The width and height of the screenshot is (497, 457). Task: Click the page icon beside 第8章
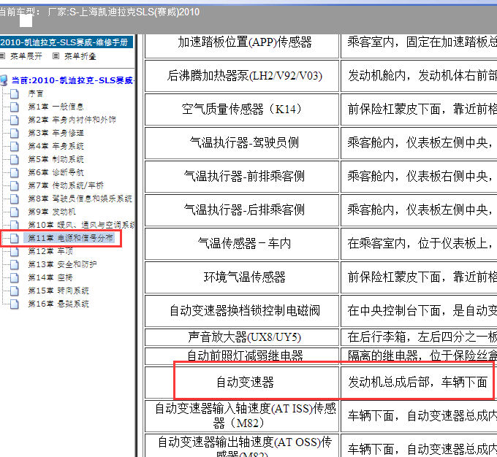click(15, 199)
